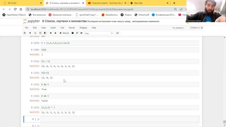226x127 pixels.
Task: Click the Jupyter logo
Action: [x=31, y=21]
